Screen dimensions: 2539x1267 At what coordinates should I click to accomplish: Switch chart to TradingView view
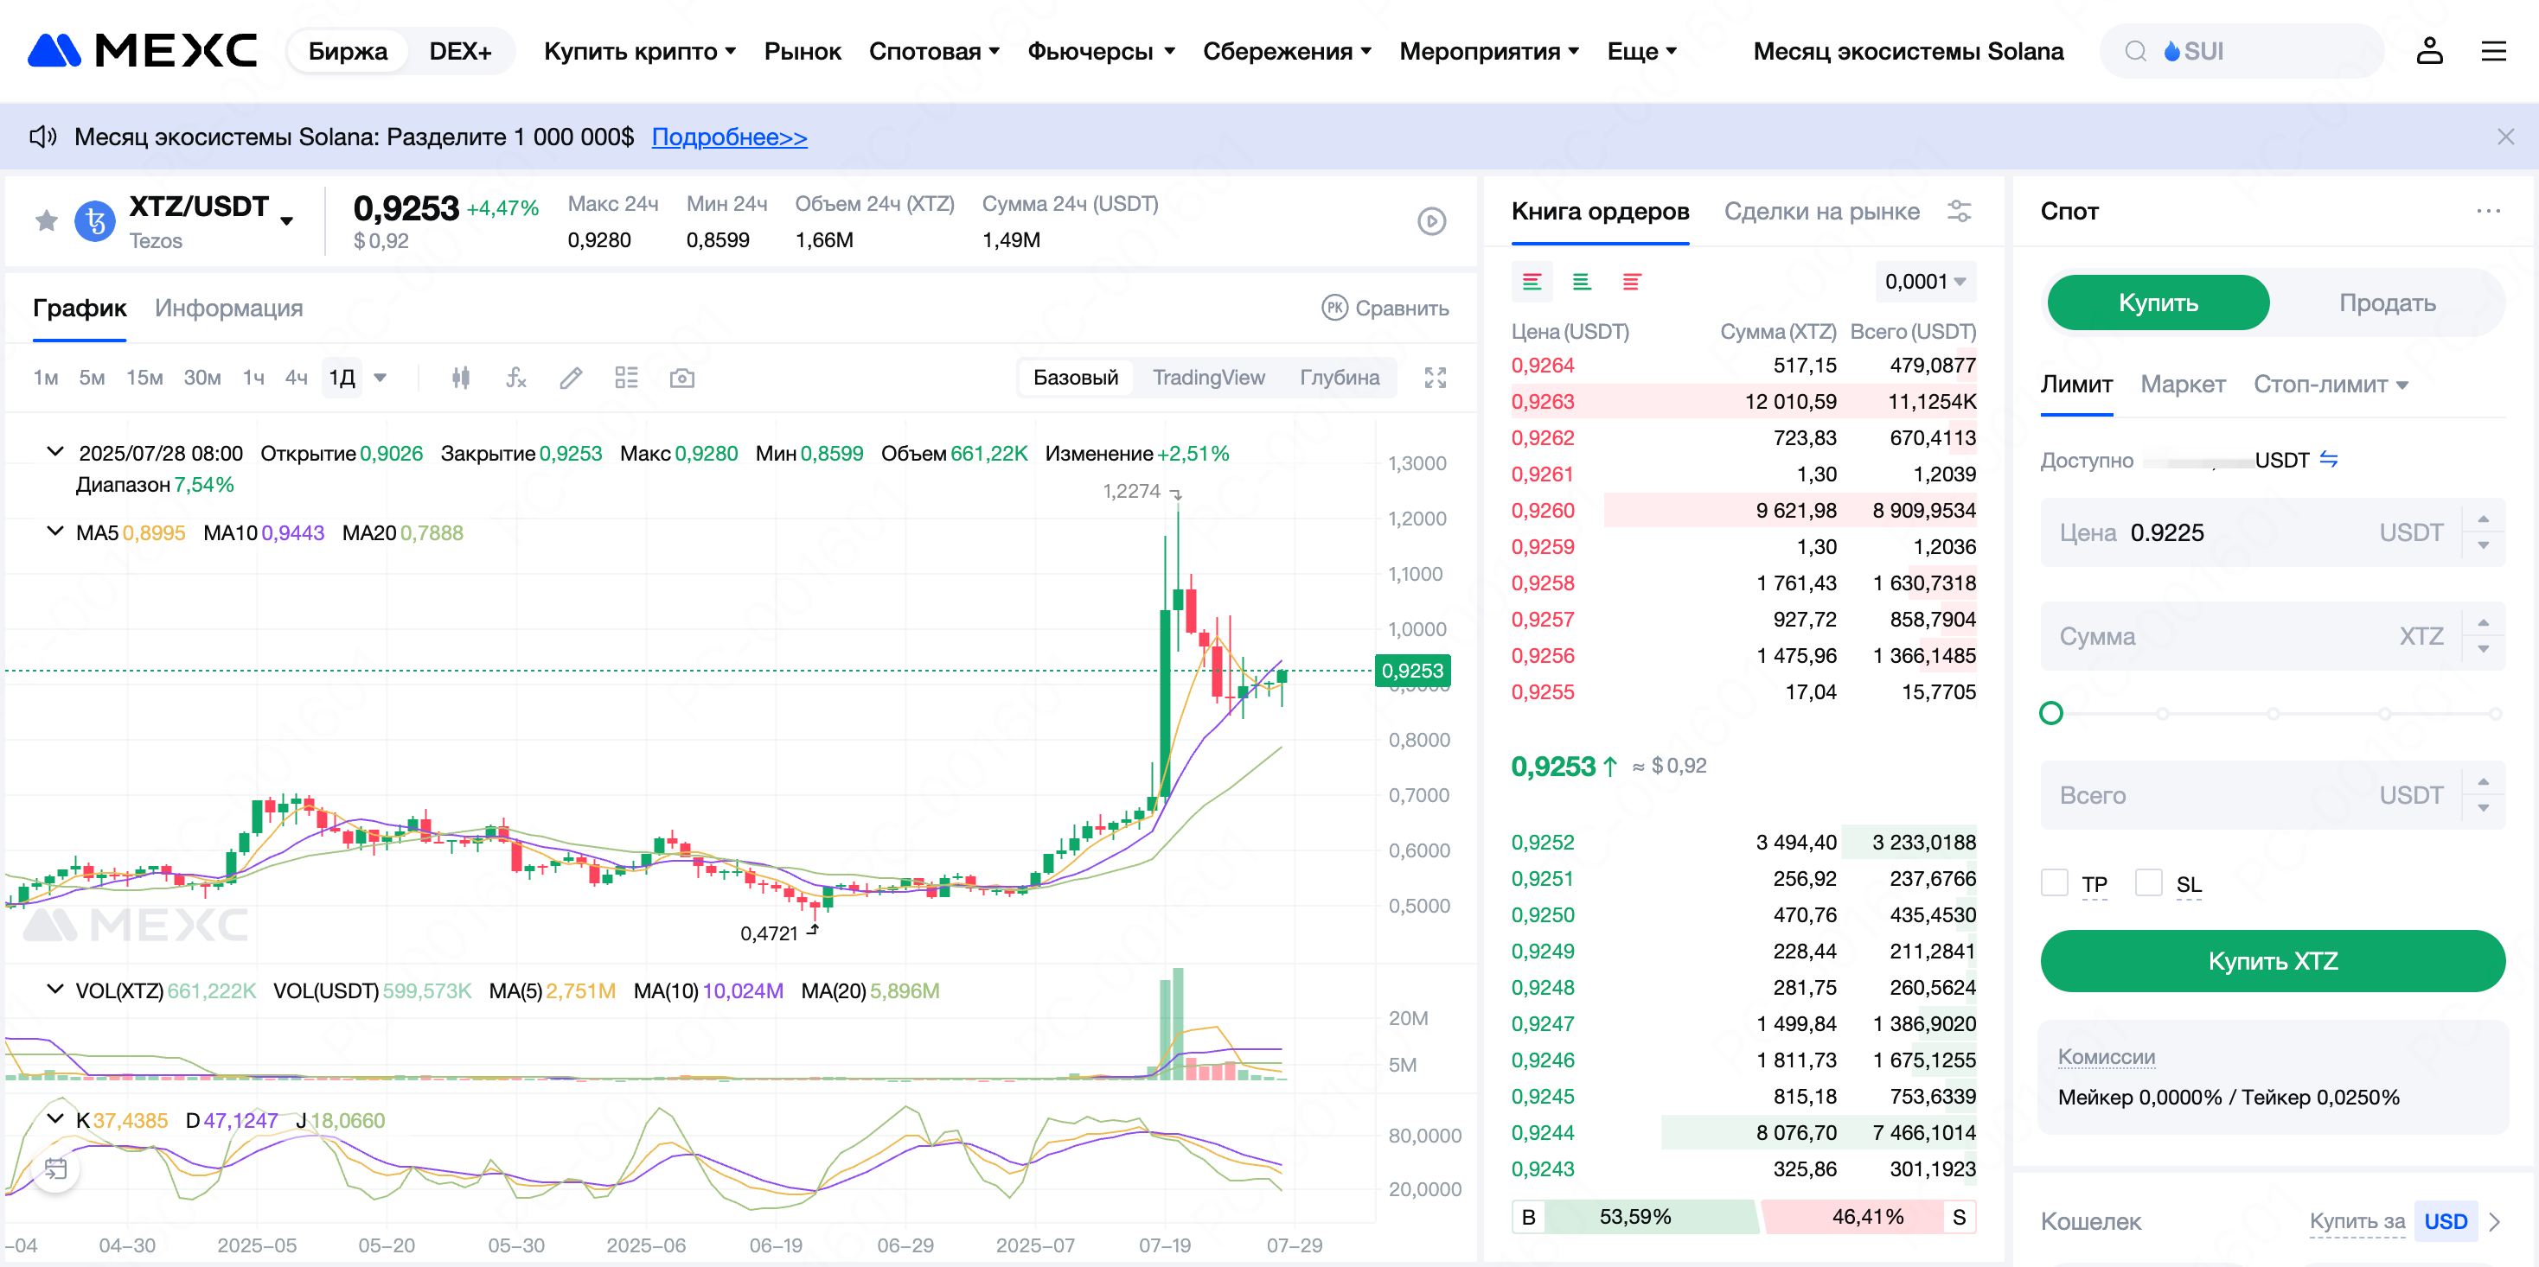point(1208,378)
